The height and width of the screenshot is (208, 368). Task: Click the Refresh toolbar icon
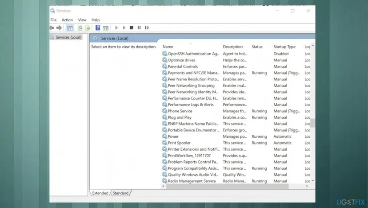[x=80, y=28]
